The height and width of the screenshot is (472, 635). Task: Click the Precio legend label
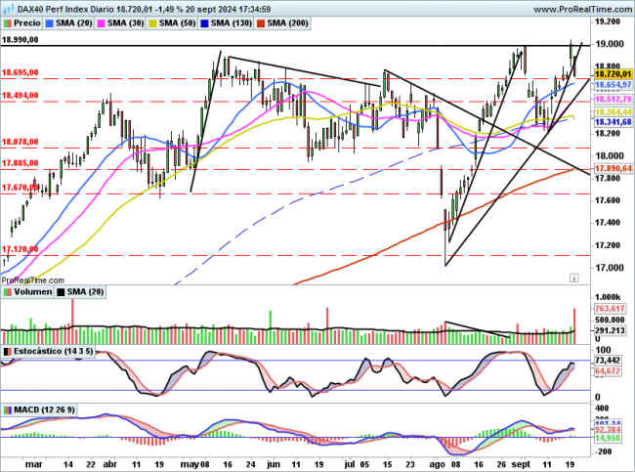(x=26, y=23)
